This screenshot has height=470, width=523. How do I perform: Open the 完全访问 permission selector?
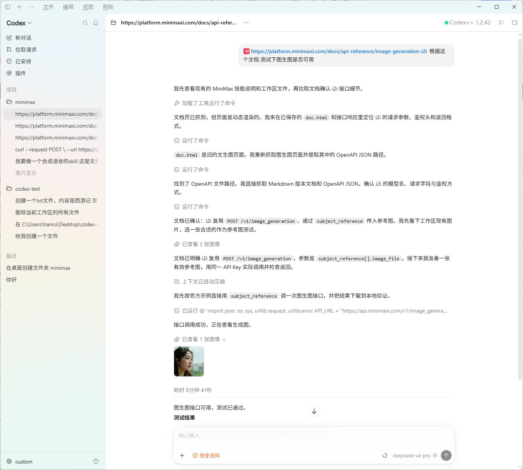pos(206,455)
